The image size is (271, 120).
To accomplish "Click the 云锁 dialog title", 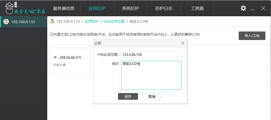I will pos(98,43).
